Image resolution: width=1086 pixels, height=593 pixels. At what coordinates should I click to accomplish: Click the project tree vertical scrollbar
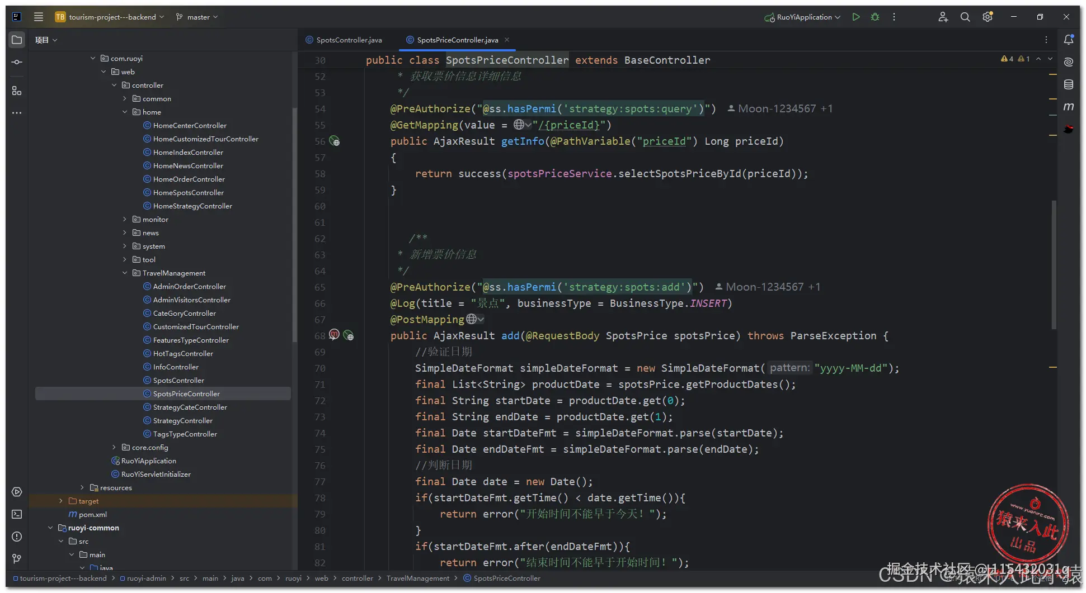(x=294, y=224)
